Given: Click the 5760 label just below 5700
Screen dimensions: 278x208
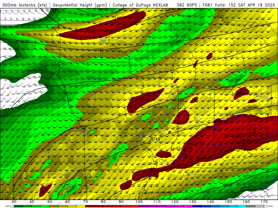Looking at the screenshot, I should click(x=155, y=139).
